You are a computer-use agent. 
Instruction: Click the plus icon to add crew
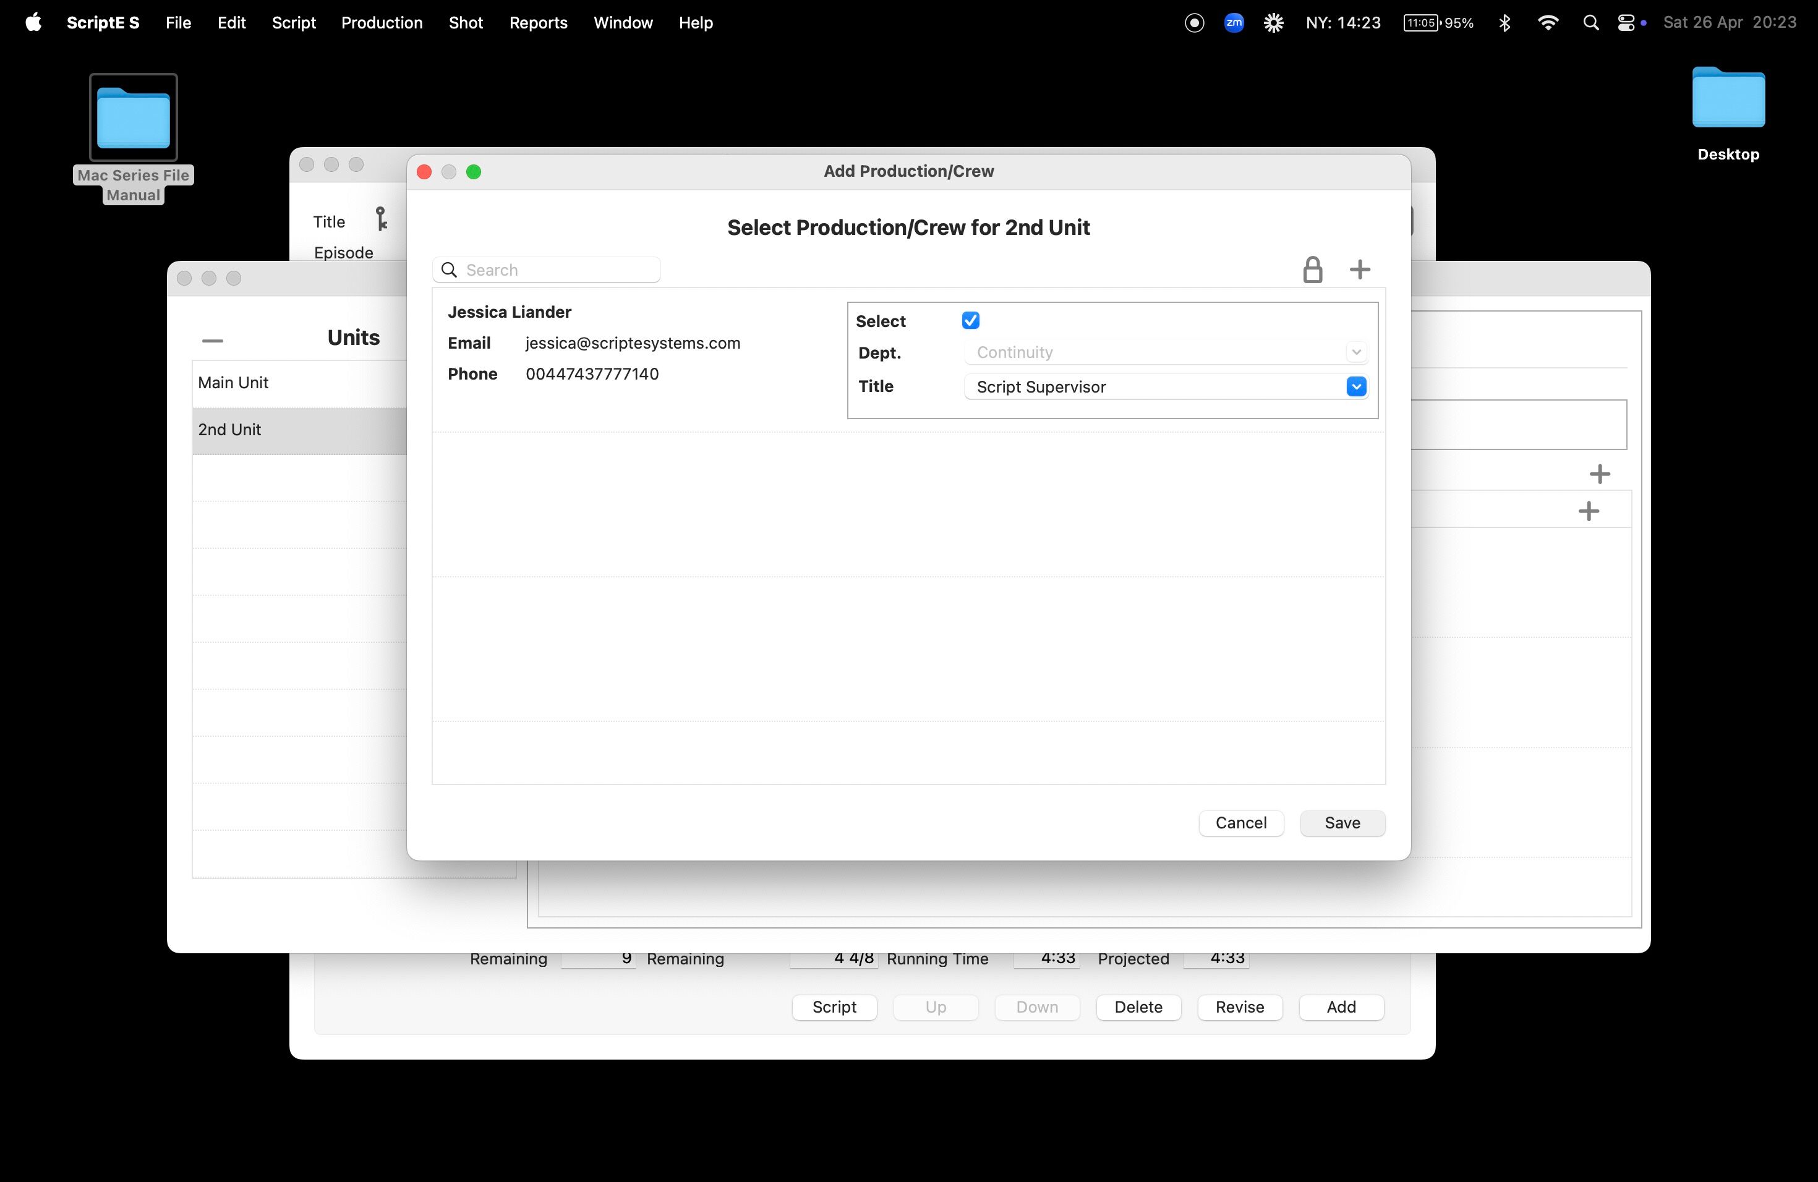pos(1360,270)
